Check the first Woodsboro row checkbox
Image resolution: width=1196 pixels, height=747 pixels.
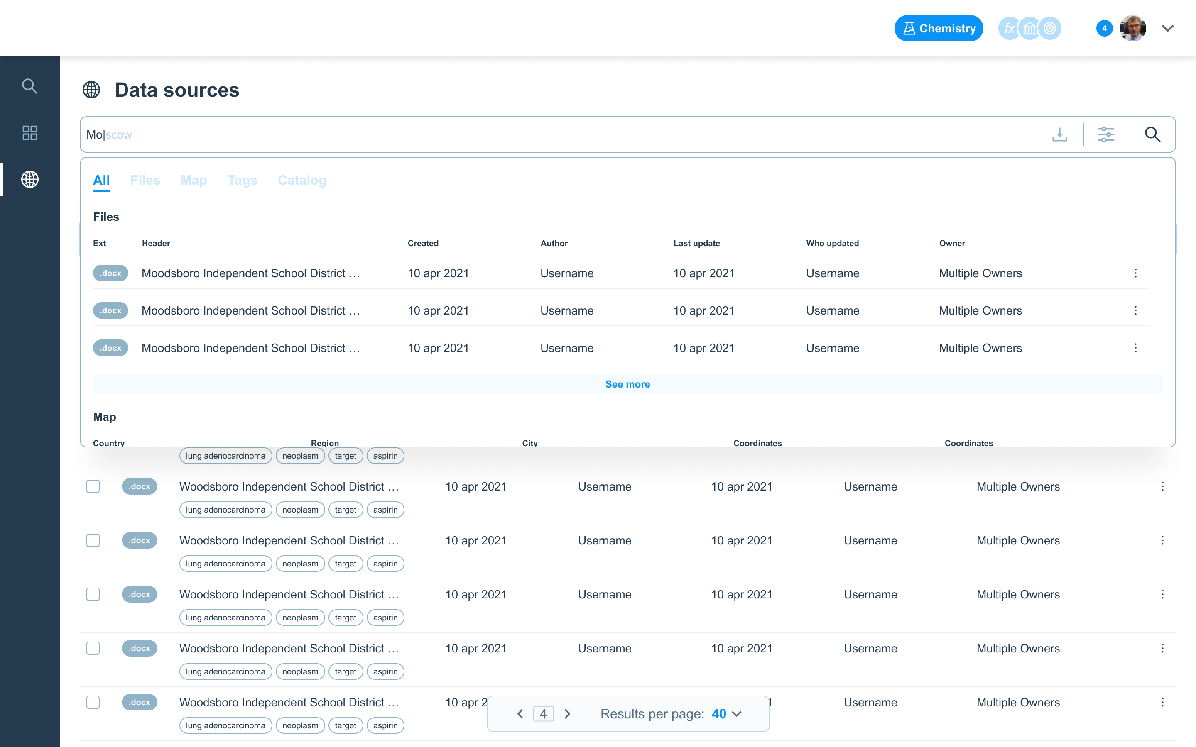pos(93,486)
